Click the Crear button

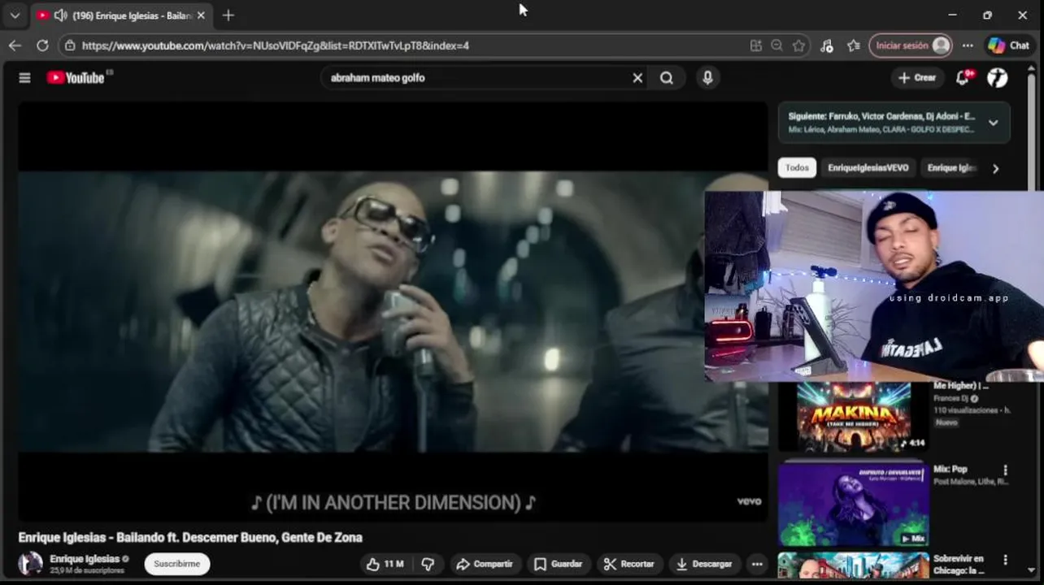[917, 78]
